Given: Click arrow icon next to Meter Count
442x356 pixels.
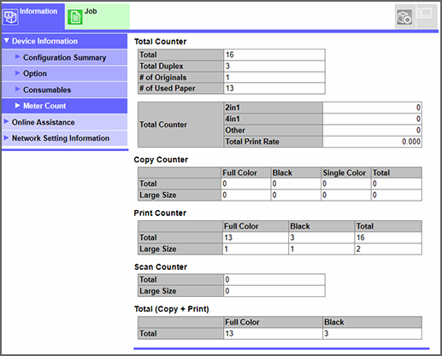Looking at the screenshot, I should (x=17, y=105).
